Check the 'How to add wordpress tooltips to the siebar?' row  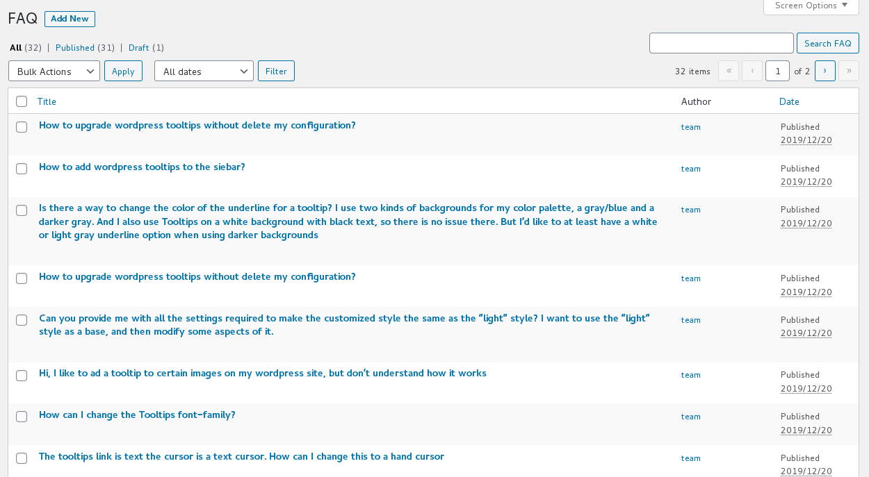pyautogui.click(x=22, y=169)
